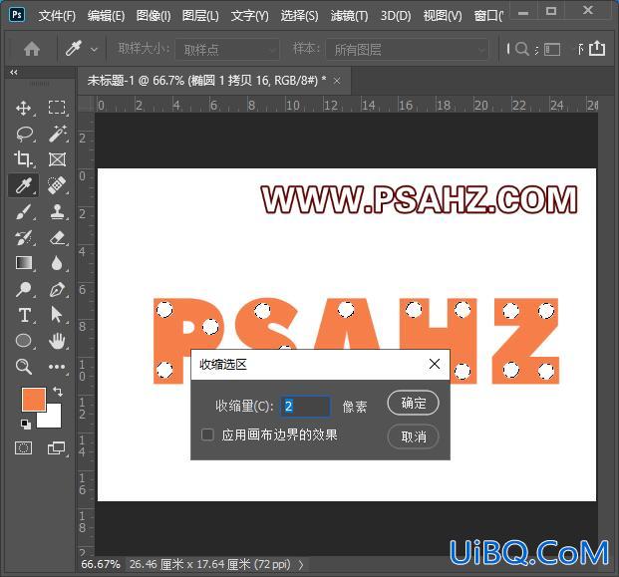619x577 pixels.
Task: Toggle Quick Mask mode
Action: pyautogui.click(x=23, y=447)
